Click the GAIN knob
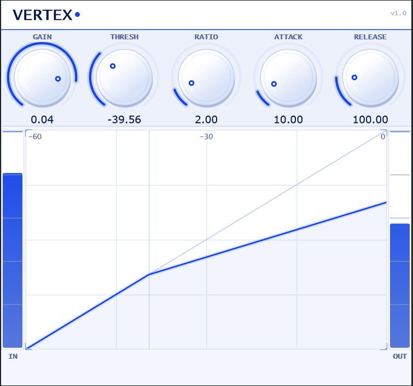This screenshot has width=413, height=386. point(42,78)
